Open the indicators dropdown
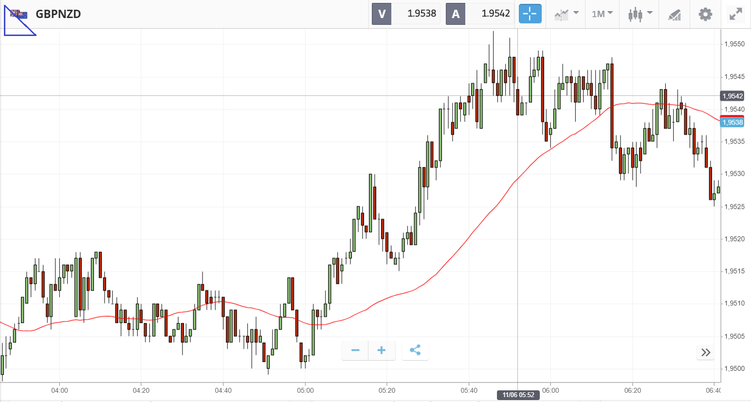Viewport: 751px width, 402px height. pyautogui.click(x=566, y=14)
